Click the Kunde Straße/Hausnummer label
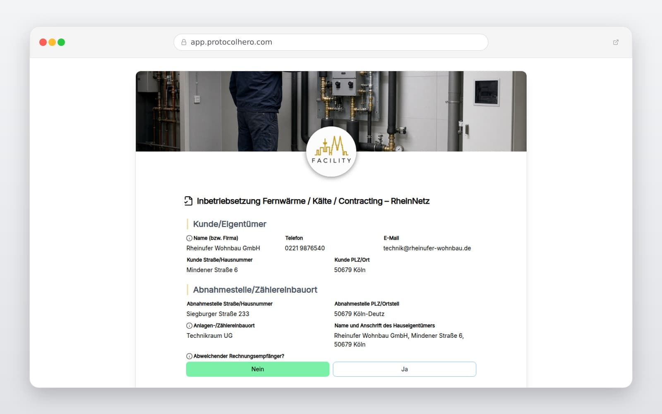 [x=220, y=260]
